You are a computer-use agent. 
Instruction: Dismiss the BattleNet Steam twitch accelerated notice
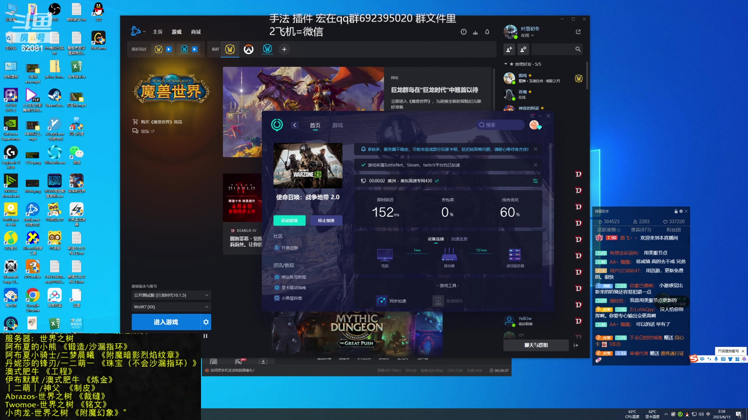click(x=535, y=165)
